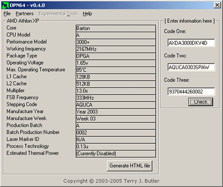223x187 pixels.
Task: Select the '(Currently Disabled)' thermal power field
Action: [116, 154]
